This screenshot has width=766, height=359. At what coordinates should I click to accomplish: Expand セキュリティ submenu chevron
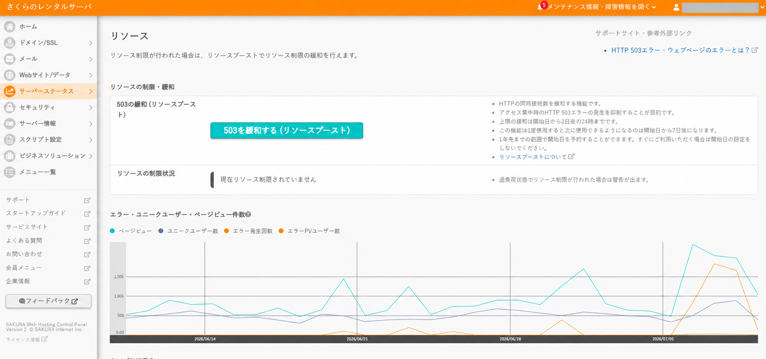[x=91, y=108]
